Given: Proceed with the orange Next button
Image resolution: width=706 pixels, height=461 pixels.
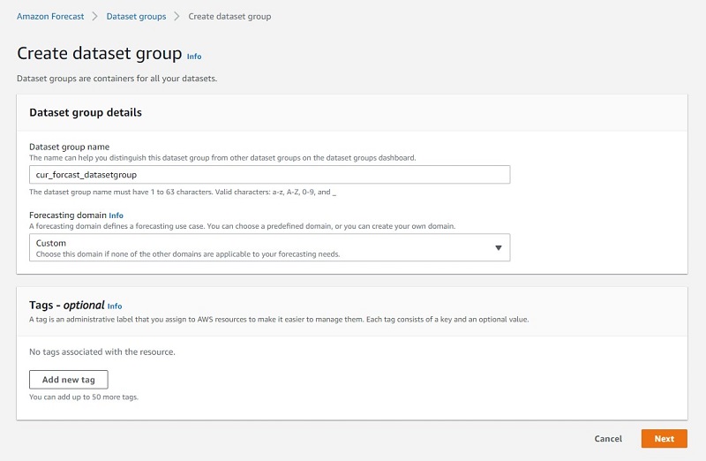Looking at the screenshot, I should pyautogui.click(x=665, y=438).
